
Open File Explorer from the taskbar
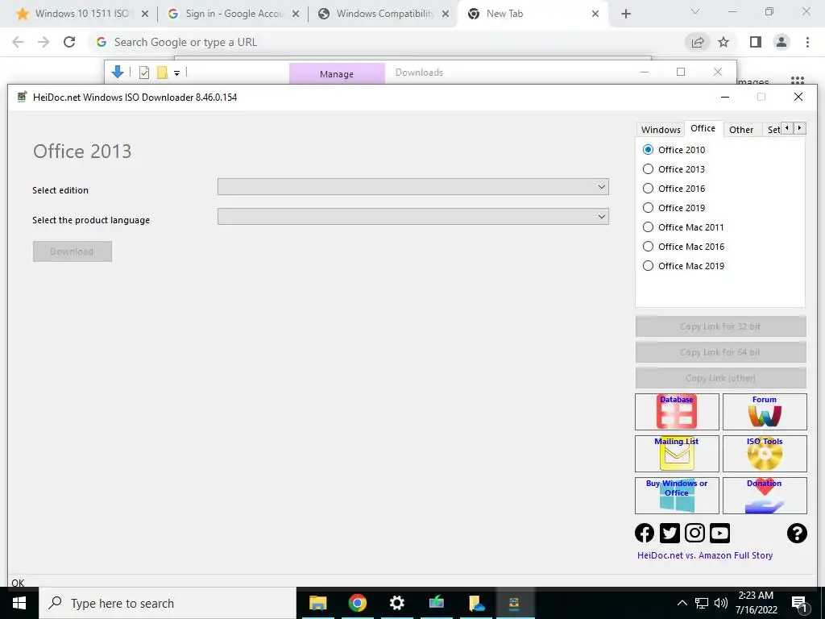(x=317, y=603)
